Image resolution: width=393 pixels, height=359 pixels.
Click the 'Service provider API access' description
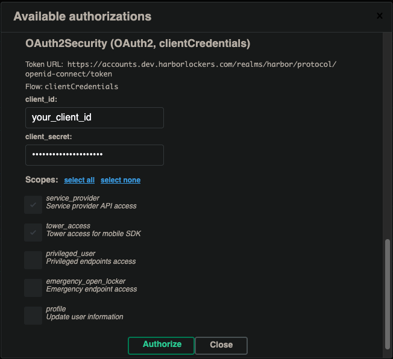(x=92, y=206)
